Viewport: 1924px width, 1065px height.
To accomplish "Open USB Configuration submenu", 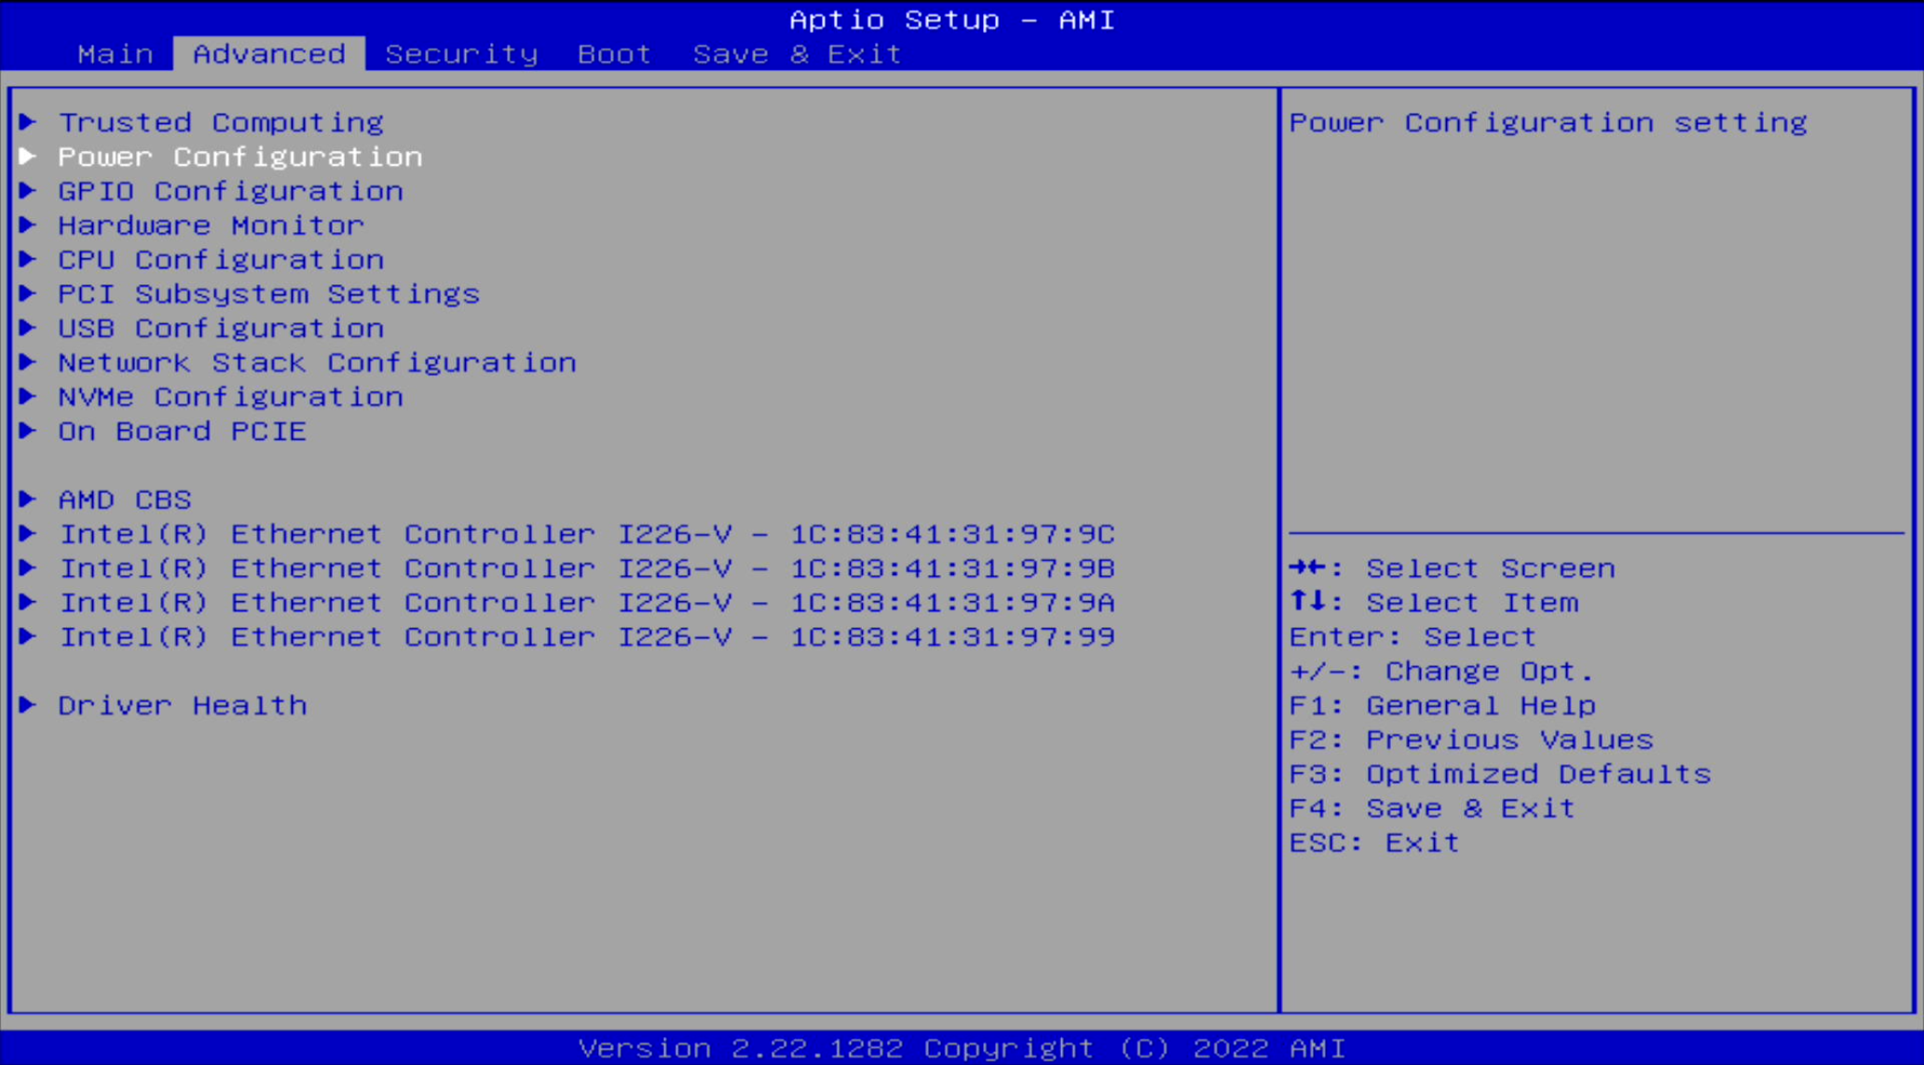I will [x=221, y=328].
